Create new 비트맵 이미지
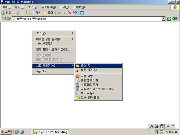180x135 pixels. [x=98, y=80]
